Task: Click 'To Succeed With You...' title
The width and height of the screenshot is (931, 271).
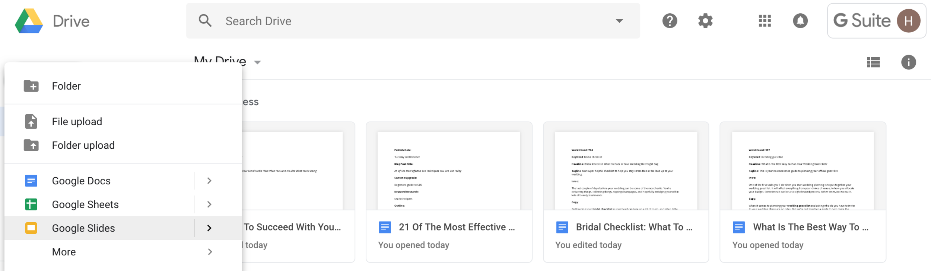Action: [292, 227]
